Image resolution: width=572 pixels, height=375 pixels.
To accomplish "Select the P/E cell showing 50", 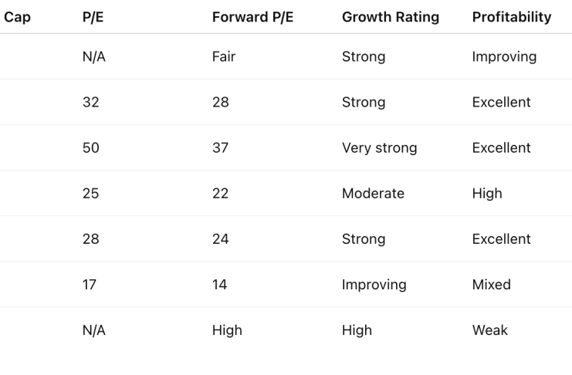I will [x=90, y=148].
